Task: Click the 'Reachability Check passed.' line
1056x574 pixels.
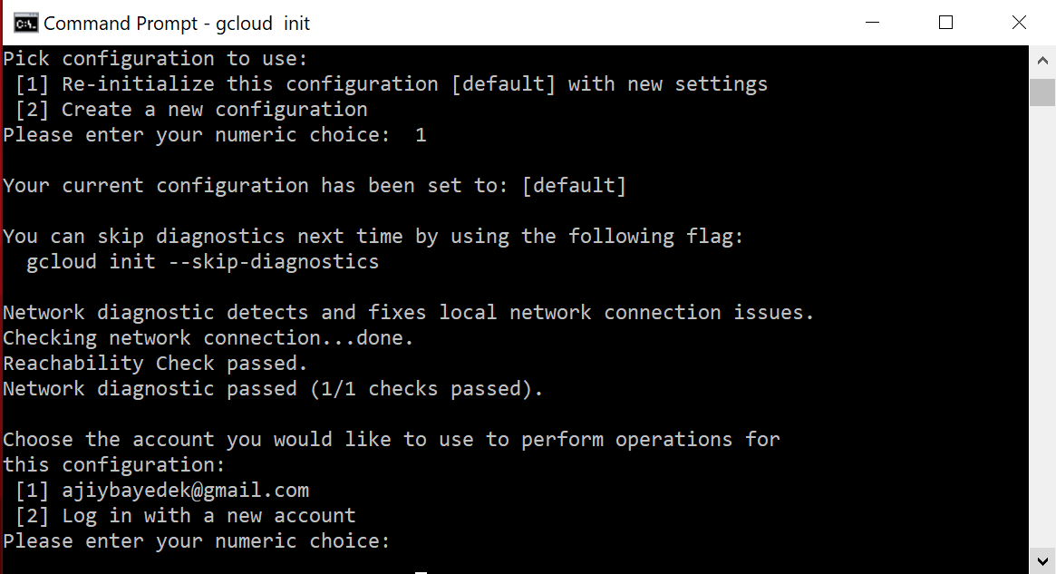Action: pos(156,364)
